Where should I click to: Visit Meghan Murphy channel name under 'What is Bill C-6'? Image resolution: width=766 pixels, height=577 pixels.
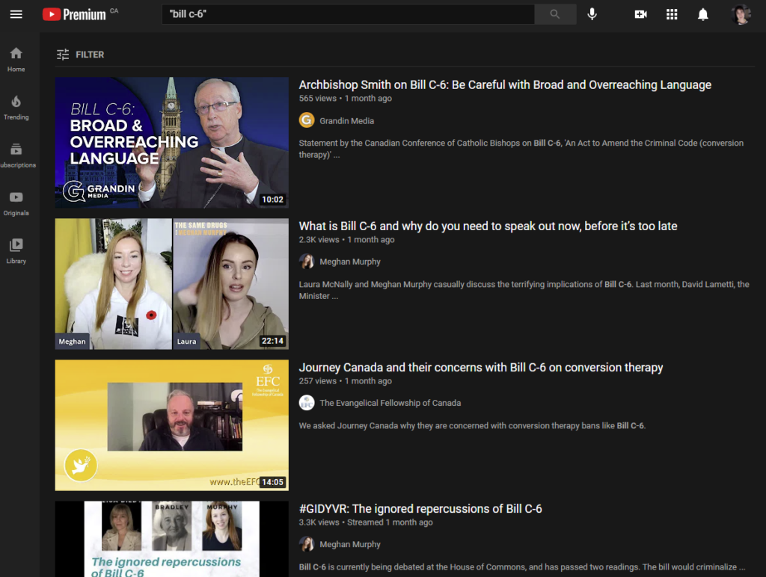click(350, 262)
